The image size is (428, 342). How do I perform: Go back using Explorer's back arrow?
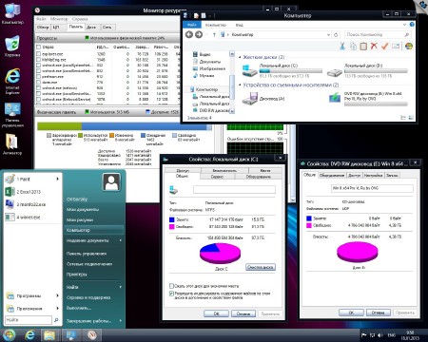click(189, 34)
